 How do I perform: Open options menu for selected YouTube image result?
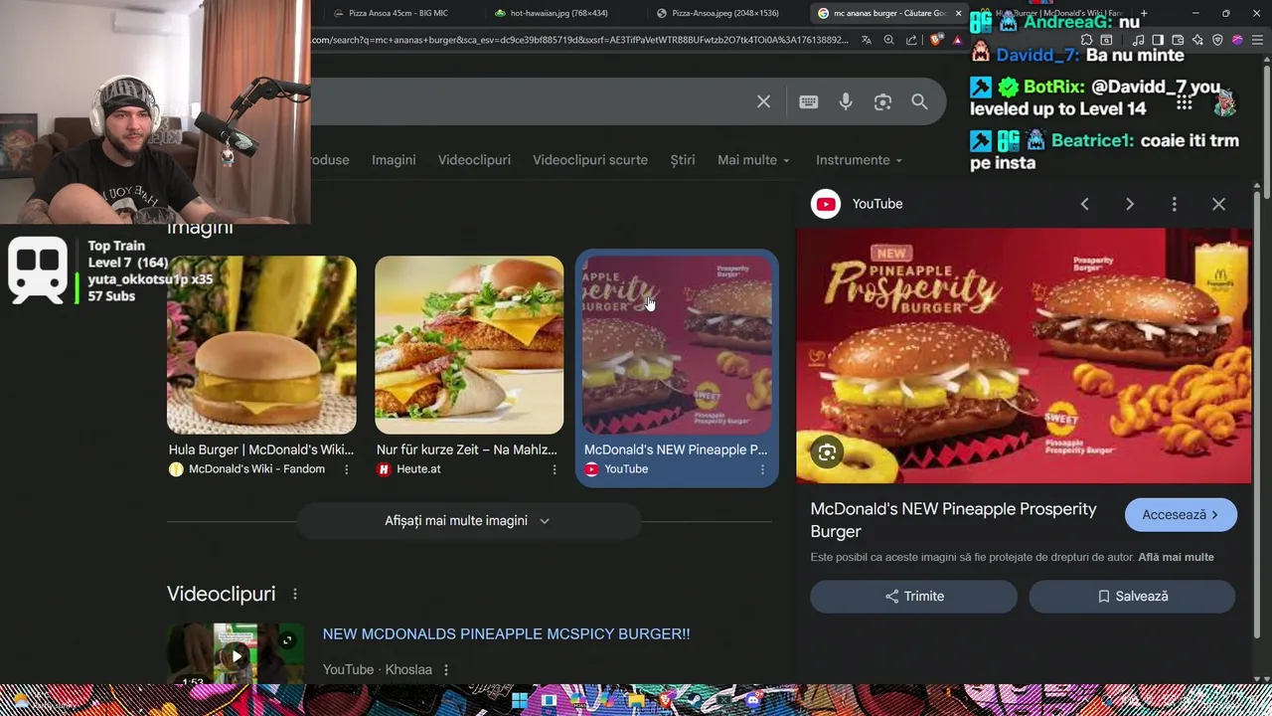pyautogui.click(x=762, y=469)
